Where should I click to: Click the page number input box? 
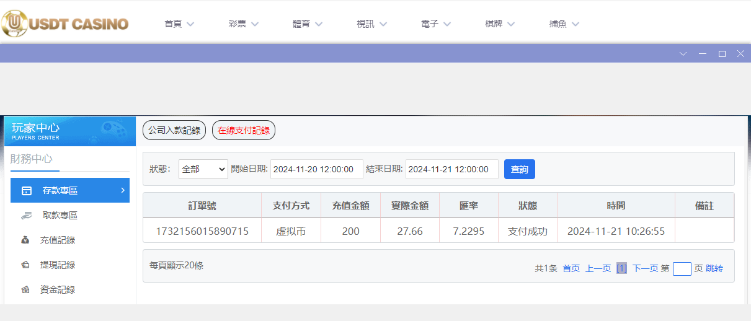click(x=682, y=268)
